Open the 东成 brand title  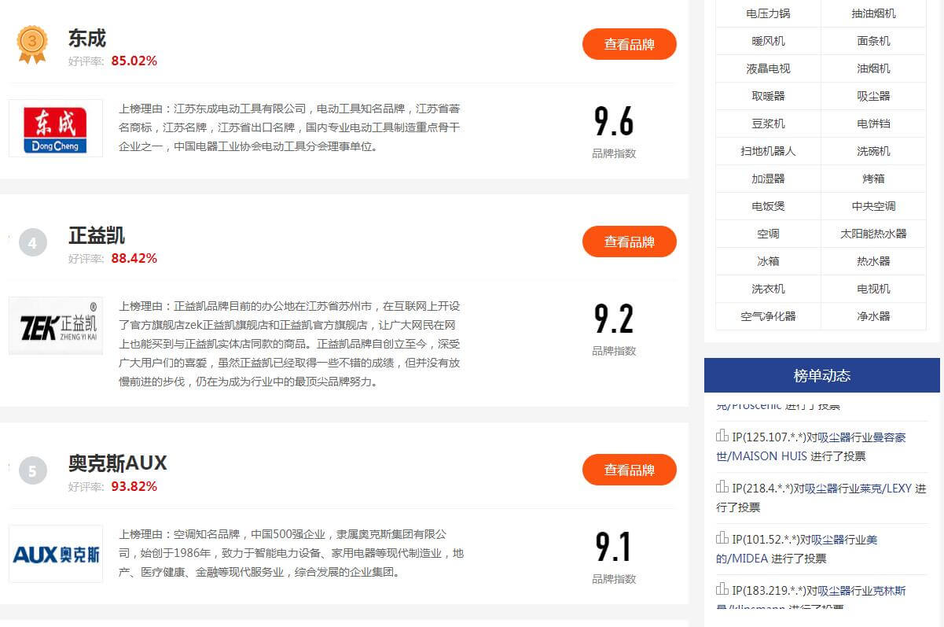[x=87, y=38]
